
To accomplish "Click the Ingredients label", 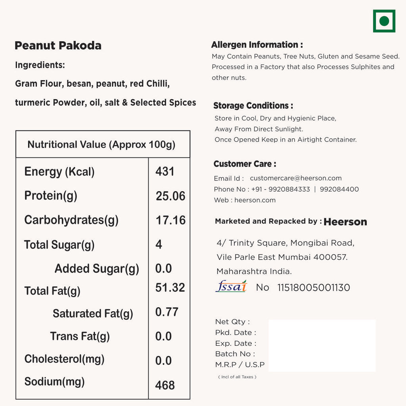I will tap(40, 65).
